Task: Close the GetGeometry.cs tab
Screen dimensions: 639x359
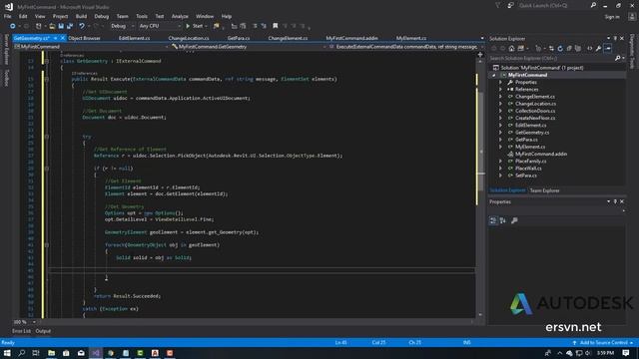Action: 62,38
